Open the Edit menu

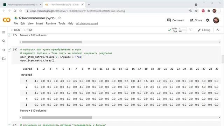[22, 23]
